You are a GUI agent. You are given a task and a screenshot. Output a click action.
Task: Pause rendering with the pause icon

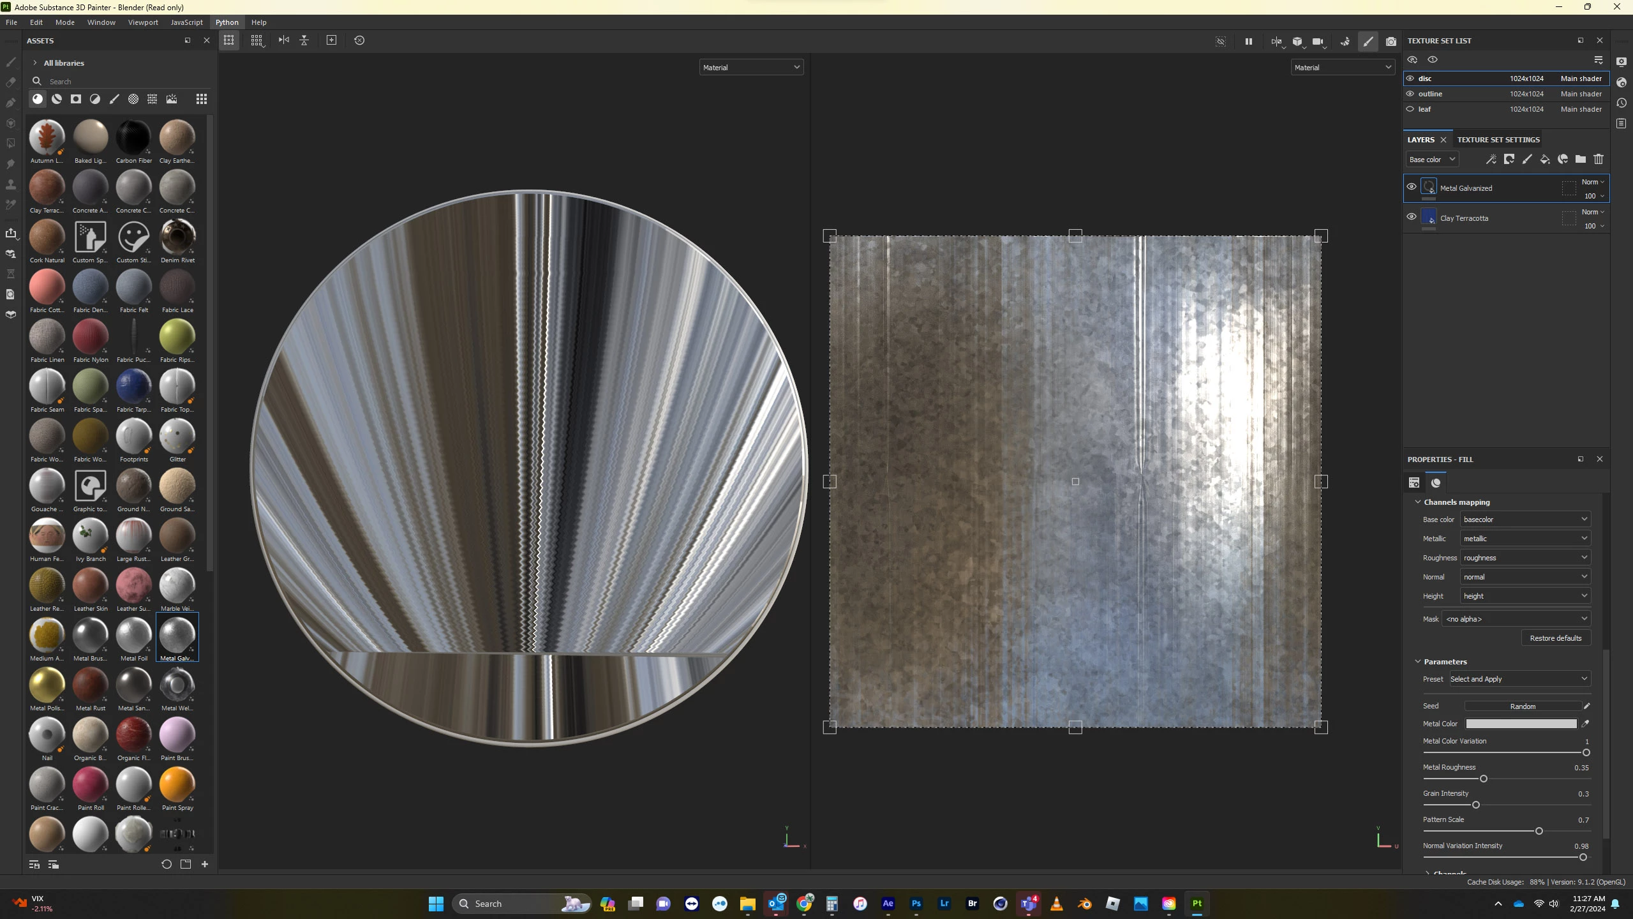click(x=1249, y=41)
